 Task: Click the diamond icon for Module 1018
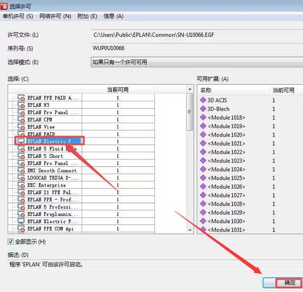tap(203, 117)
